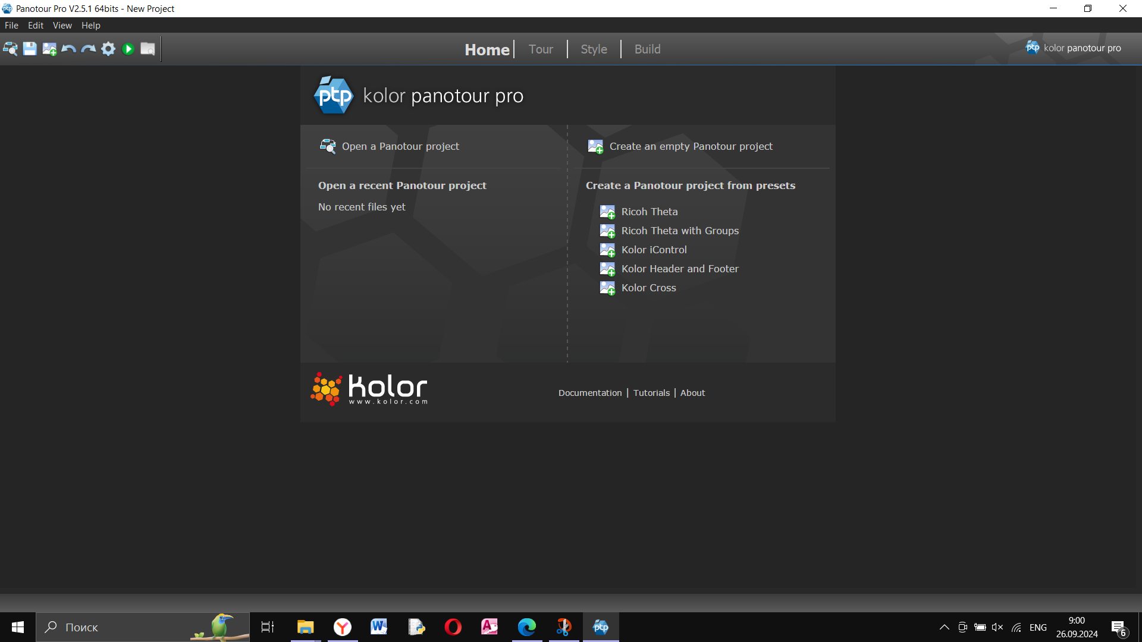Open Microsoft Access from the taskbar
The width and height of the screenshot is (1142, 642).
[x=490, y=627]
